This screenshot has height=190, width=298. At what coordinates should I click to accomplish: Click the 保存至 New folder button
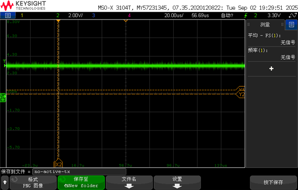point(81,183)
